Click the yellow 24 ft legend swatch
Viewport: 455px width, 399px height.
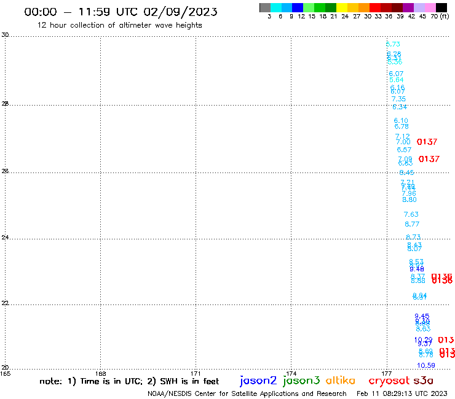click(x=342, y=7)
